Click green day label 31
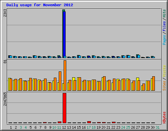The width and height of the screenshot is (168, 131). [x=157, y=127]
